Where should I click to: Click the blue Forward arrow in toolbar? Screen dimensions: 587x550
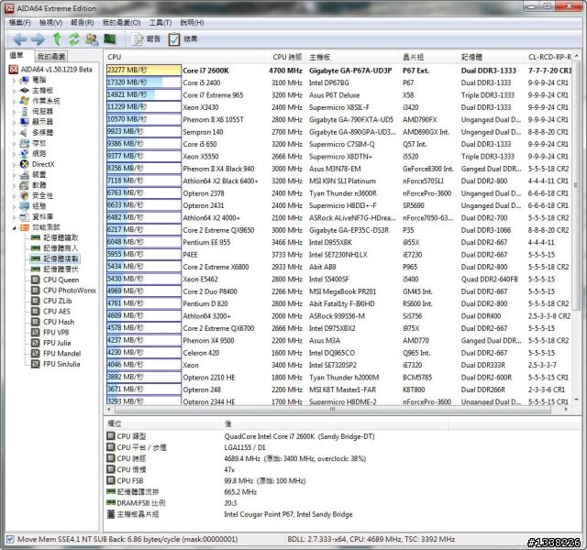[x=38, y=38]
